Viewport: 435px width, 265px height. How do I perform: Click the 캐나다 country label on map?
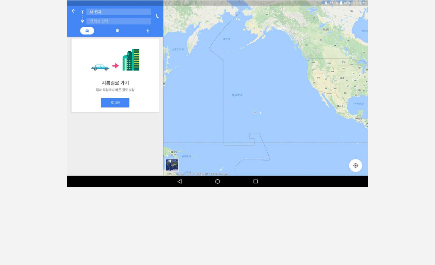pos(326,29)
